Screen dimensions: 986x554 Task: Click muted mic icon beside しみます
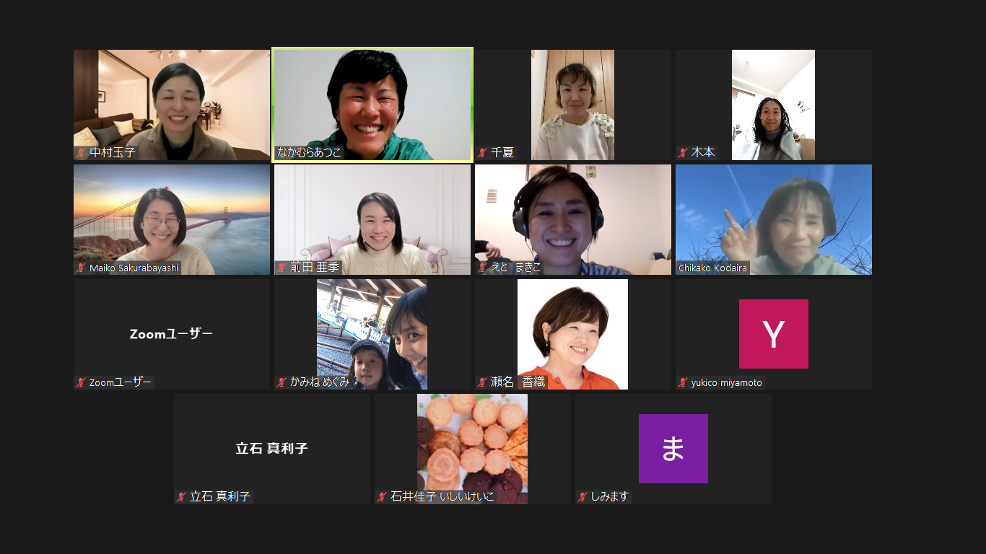(x=583, y=497)
